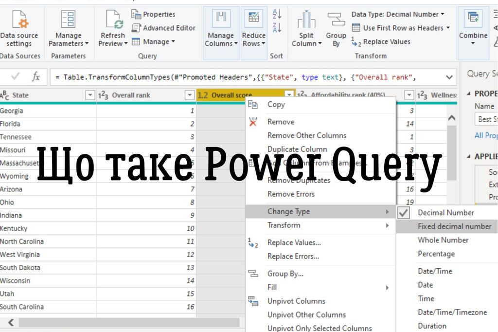Click the North Carolina cell
The width and height of the screenshot is (498, 332).
[x=48, y=241]
